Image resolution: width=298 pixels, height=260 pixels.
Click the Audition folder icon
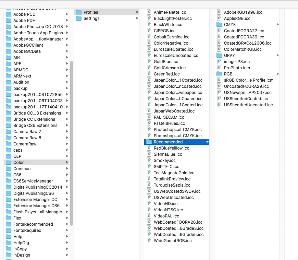(9, 82)
